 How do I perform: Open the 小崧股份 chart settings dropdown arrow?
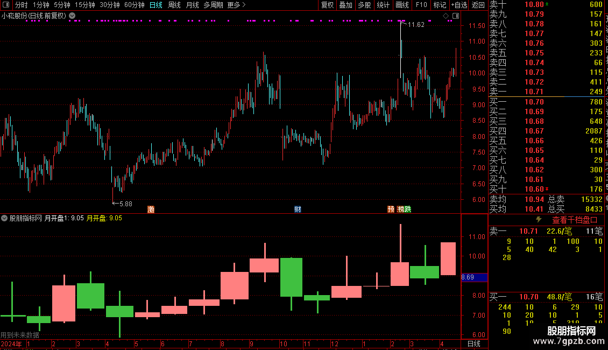(72, 16)
